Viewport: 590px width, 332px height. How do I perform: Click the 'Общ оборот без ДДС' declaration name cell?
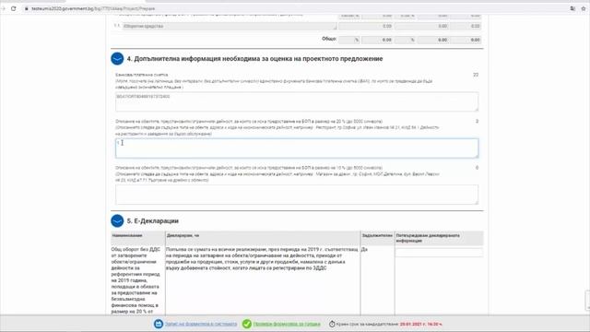pyautogui.click(x=136, y=280)
